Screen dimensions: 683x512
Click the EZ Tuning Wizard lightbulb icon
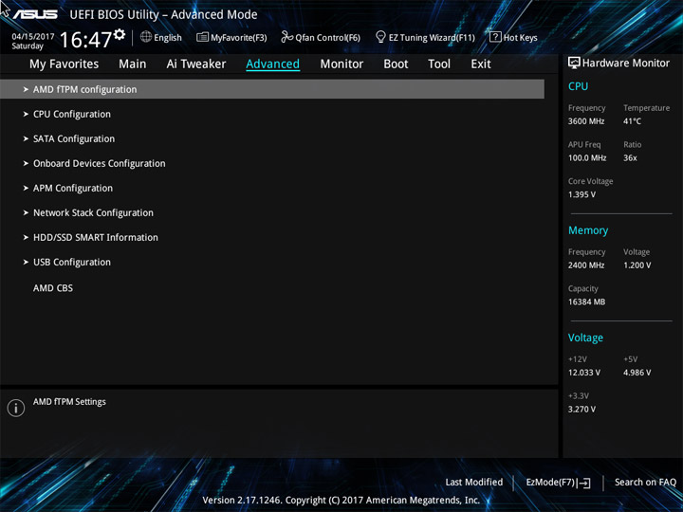click(380, 37)
